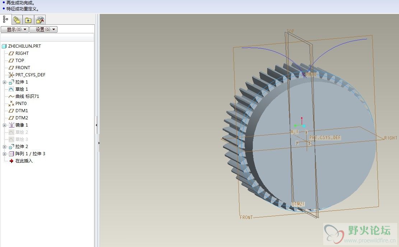Select the ZHICHILUN.PRT part icon in the tree
This screenshot has width=399, height=247.
(x=4, y=46)
